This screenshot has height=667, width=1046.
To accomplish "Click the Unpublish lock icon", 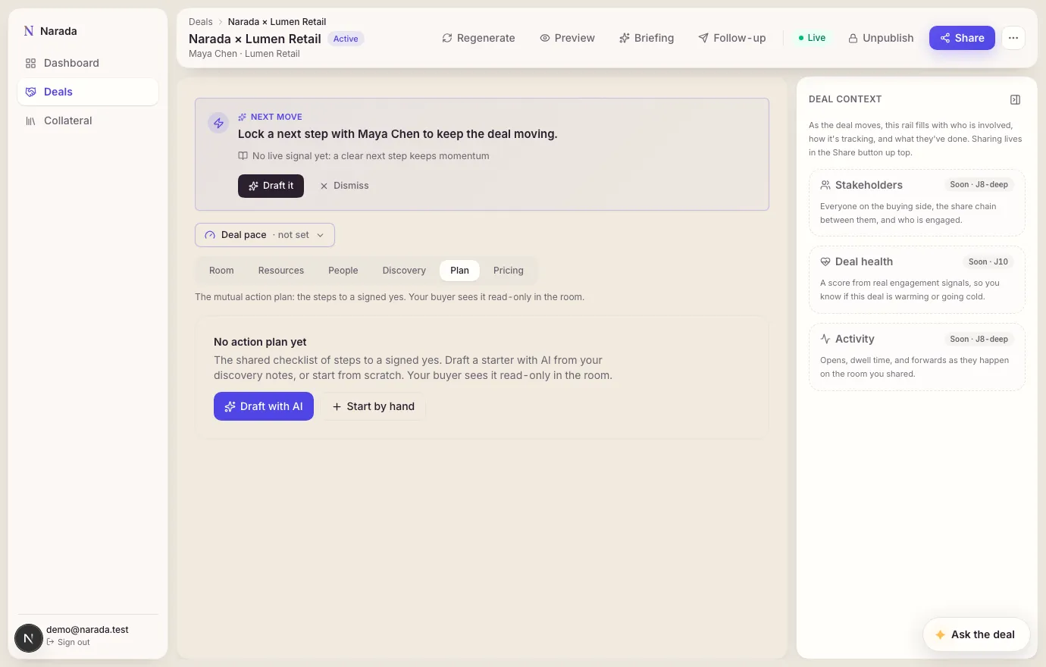I will [x=853, y=38].
